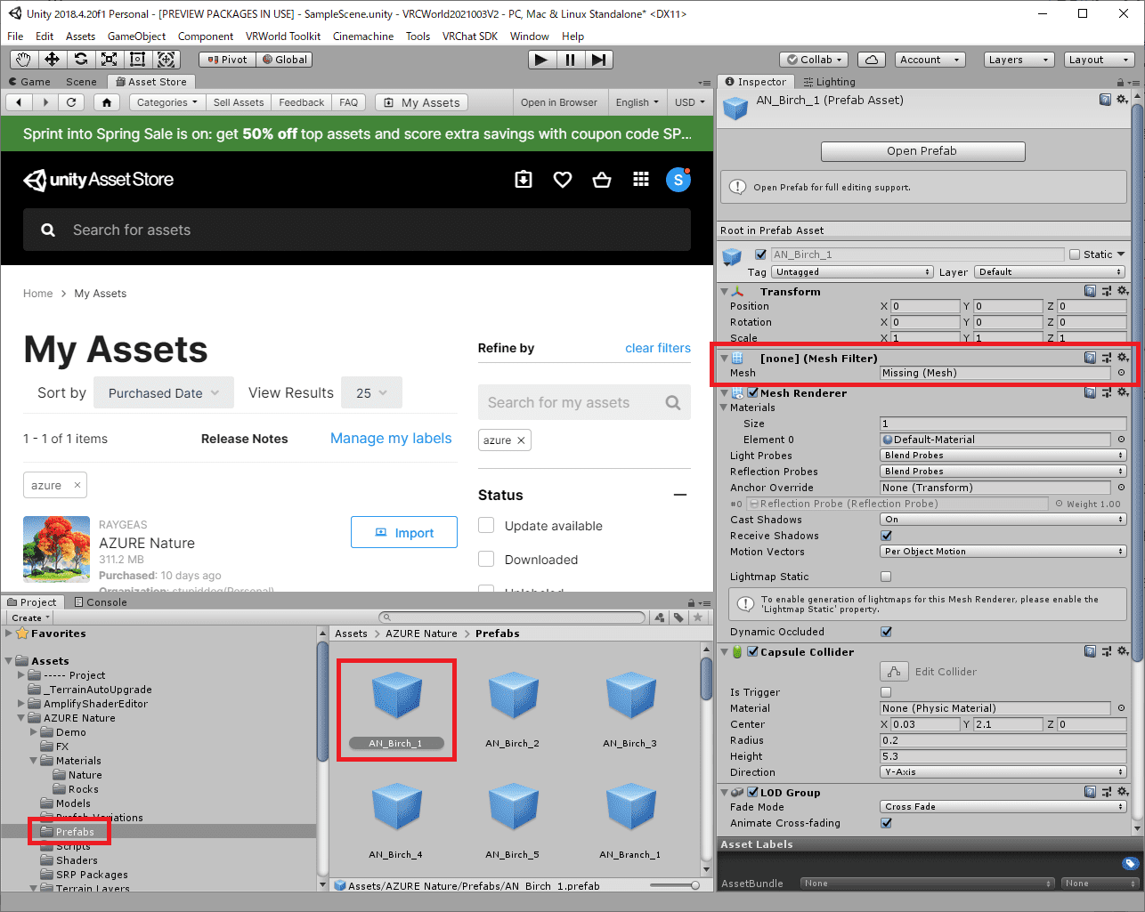Import the AZURE Nature asset
Image resolution: width=1145 pixels, height=912 pixels.
tap(404, 532)
